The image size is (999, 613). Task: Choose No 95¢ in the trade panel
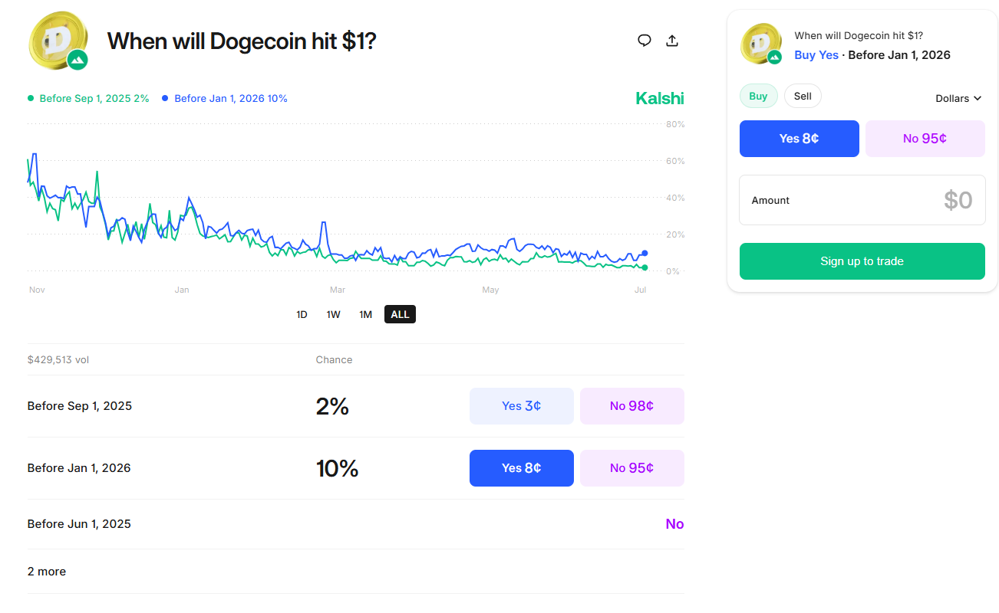pos(925,139)
